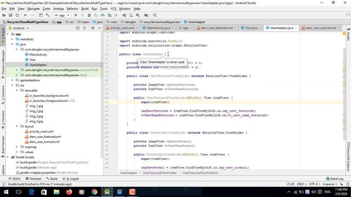This screenshot has height=197, width=351.
Task: Click the Project Structure icon in toolbar
Action: click(x=146, y=15)
